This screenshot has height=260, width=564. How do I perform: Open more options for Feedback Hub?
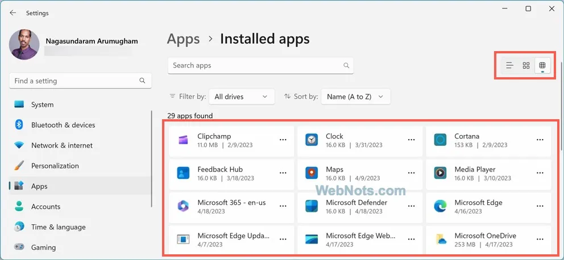point(283,173)
